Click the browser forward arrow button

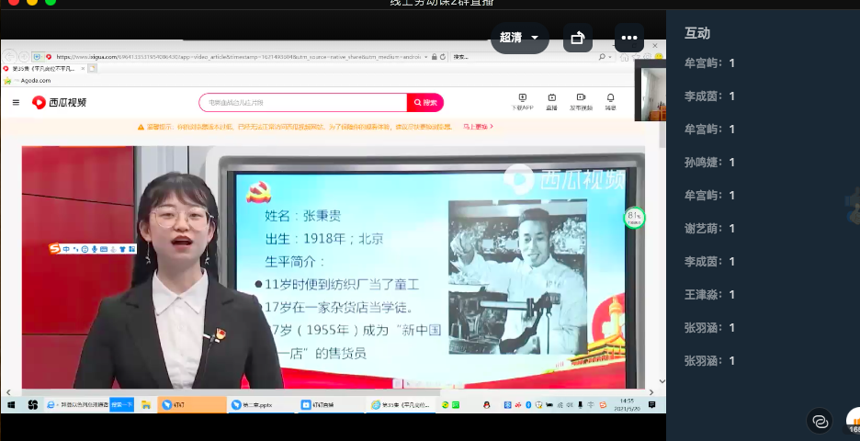[24, 56]
